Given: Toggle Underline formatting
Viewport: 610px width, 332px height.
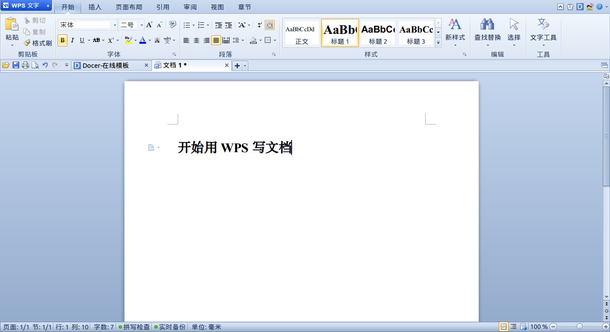Looking at the screenshot, I should coord(82,41).
